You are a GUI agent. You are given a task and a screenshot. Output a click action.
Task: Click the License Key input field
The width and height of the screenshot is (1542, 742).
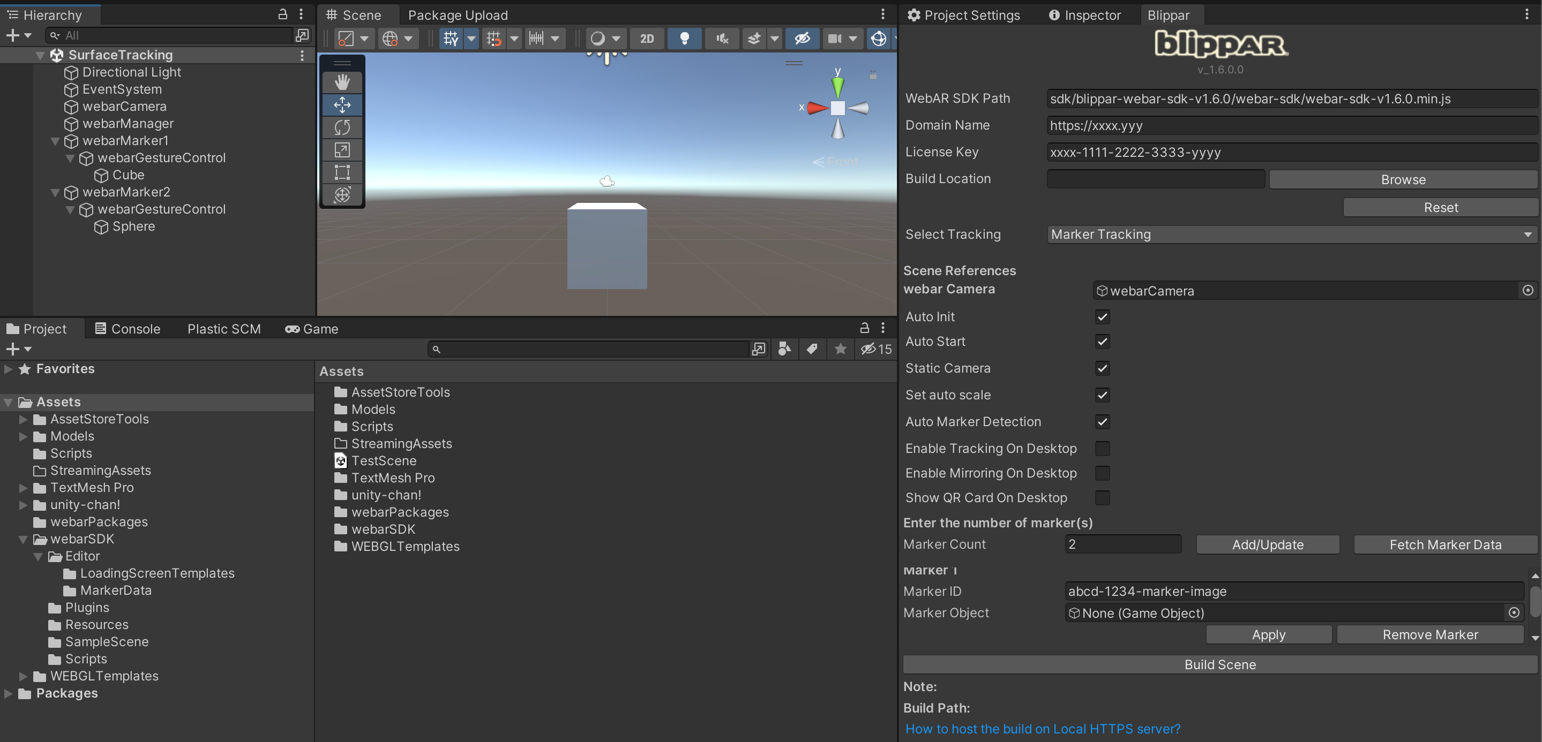click(x=1291, y=153)
